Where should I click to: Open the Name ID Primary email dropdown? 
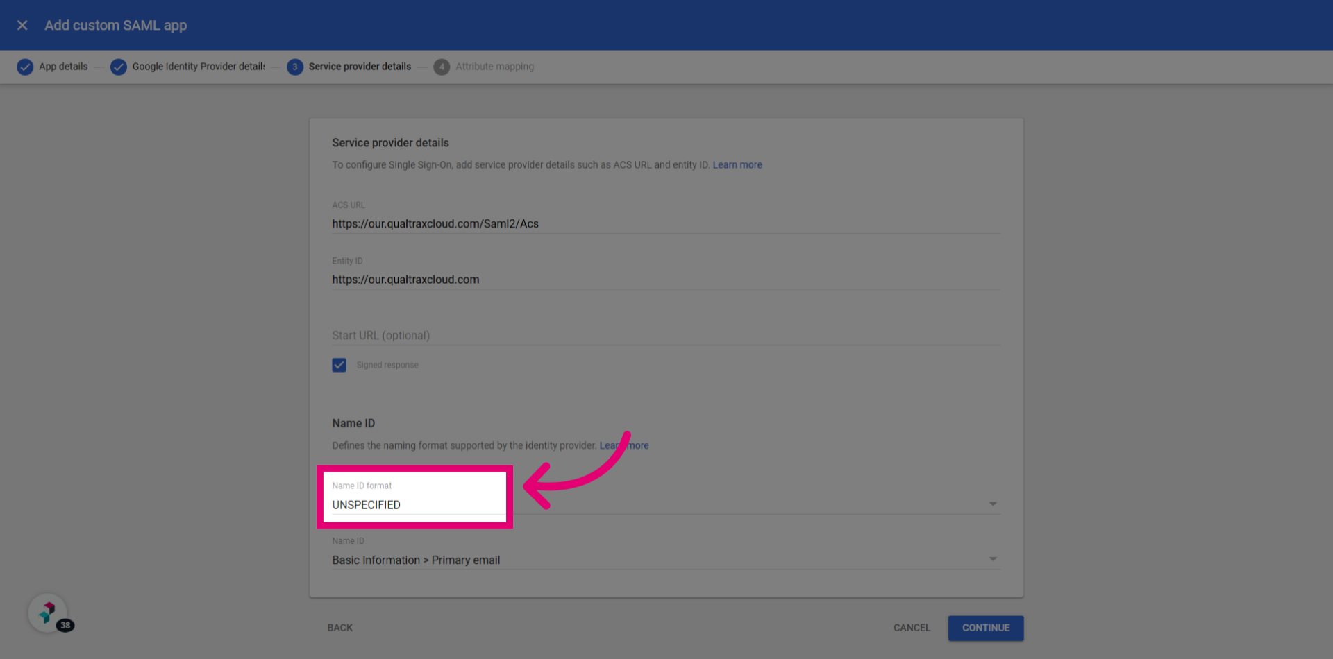coord(666,553)
